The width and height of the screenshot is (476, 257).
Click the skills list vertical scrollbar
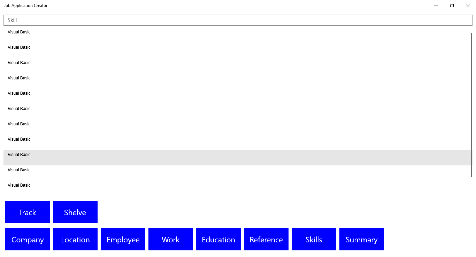coord(471,105)
